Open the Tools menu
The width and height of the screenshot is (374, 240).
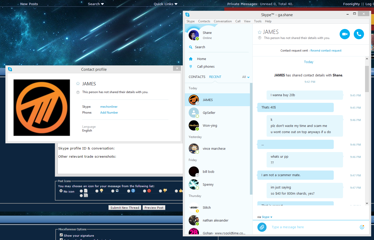point(258,21)
